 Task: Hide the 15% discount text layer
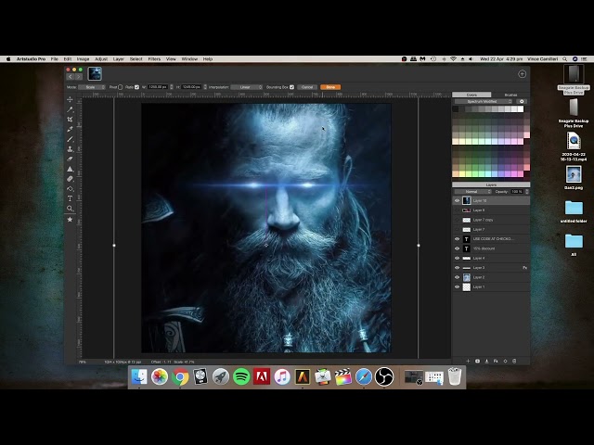[x=458, y=248]
